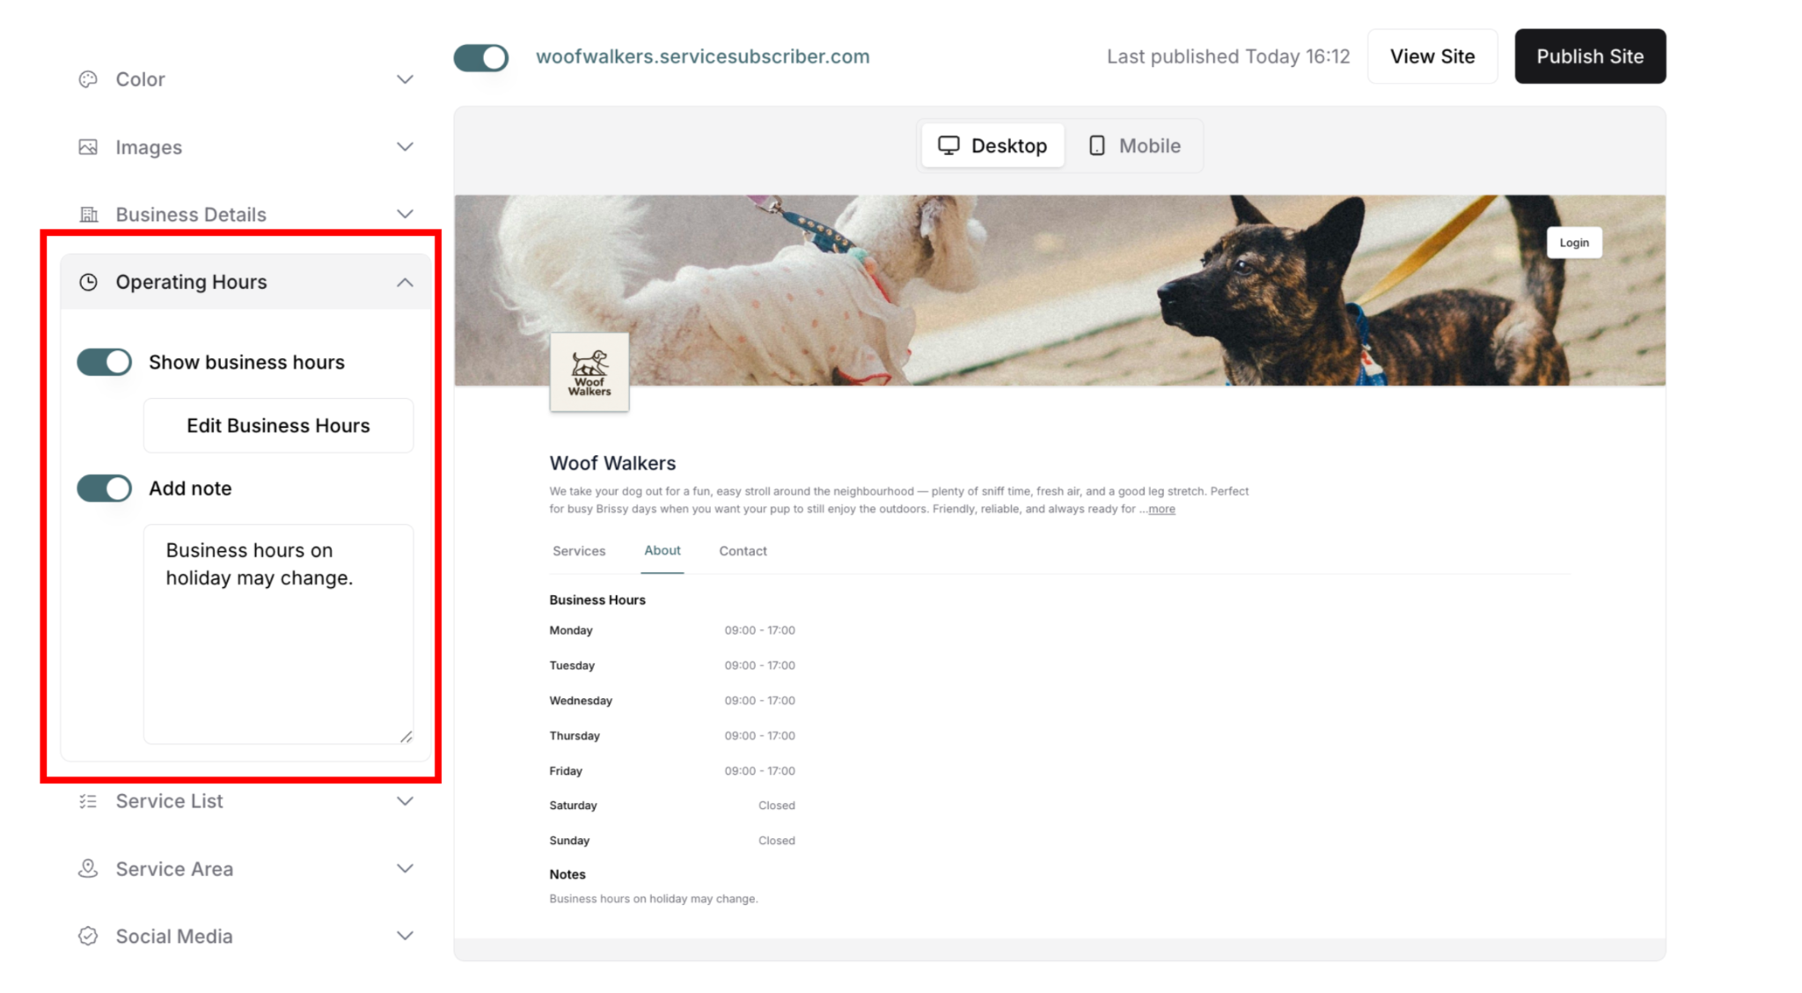The height and width of the screenshot is (993, 1802).
Task: Turn off the Add note toggle
Action: point(105,488)
